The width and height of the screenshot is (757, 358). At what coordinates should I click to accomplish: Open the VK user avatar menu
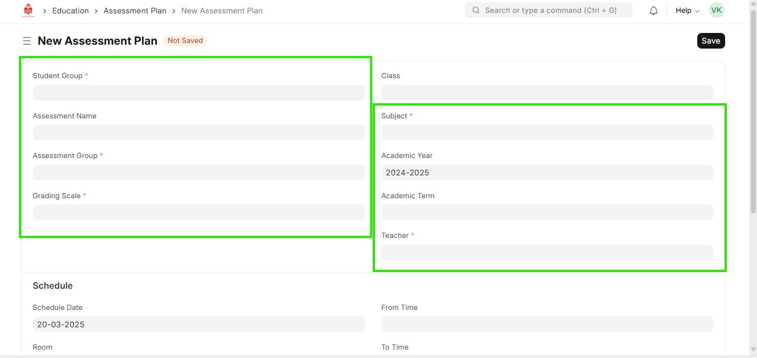point(716,10)
